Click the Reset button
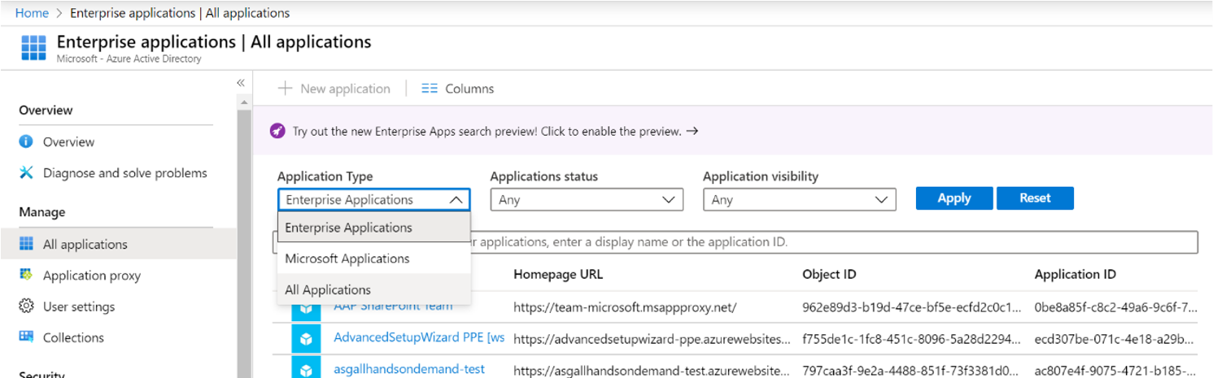1213x378 pixels. tap(1035, 198)
